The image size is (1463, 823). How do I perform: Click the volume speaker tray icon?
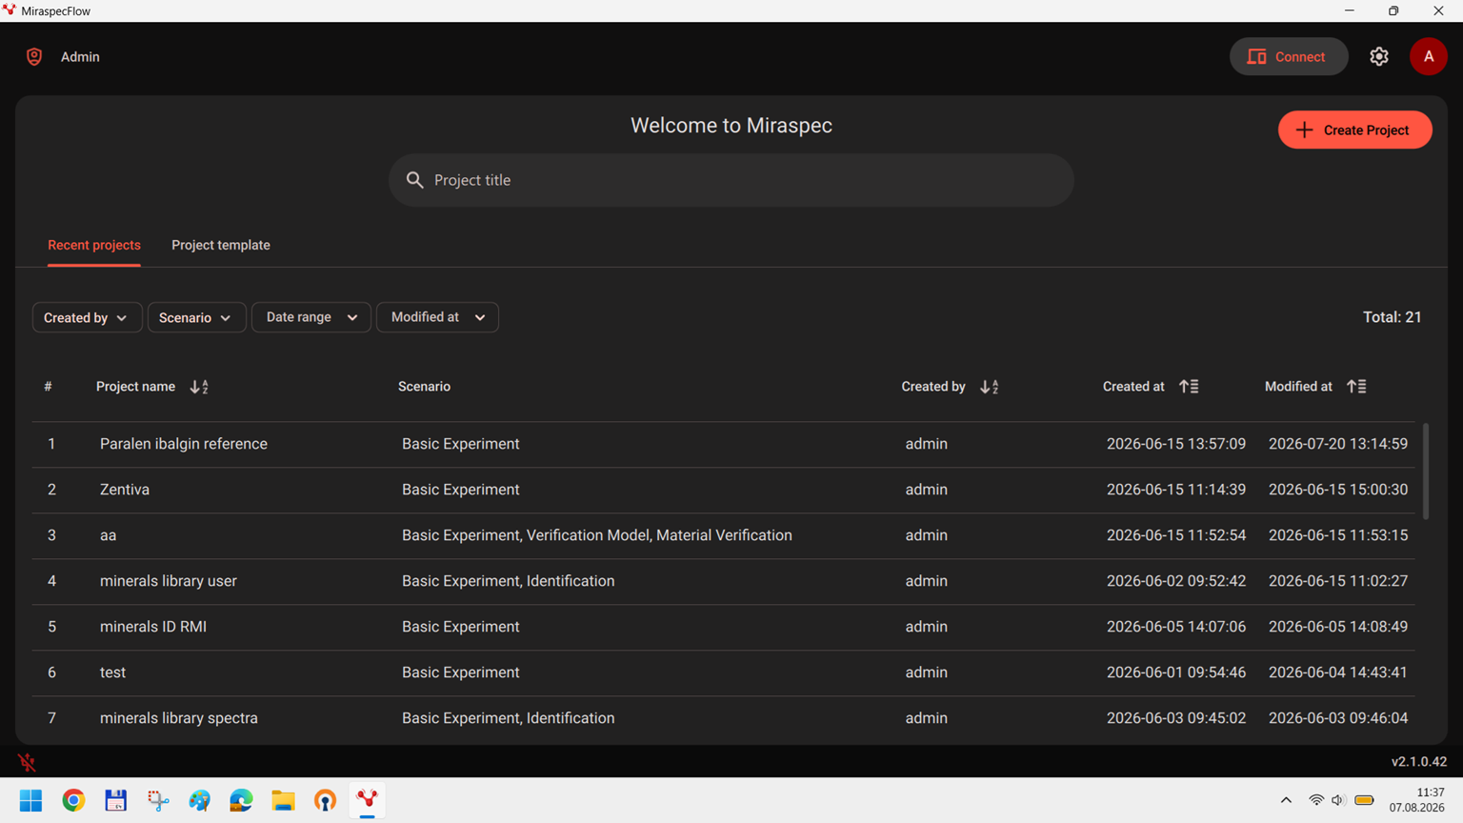1338,800
